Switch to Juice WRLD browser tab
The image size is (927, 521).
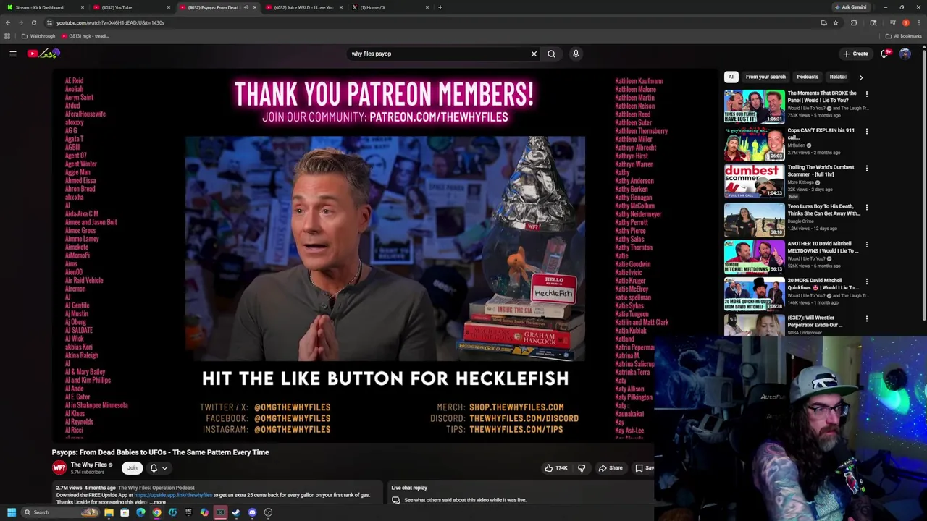point(304,7)
